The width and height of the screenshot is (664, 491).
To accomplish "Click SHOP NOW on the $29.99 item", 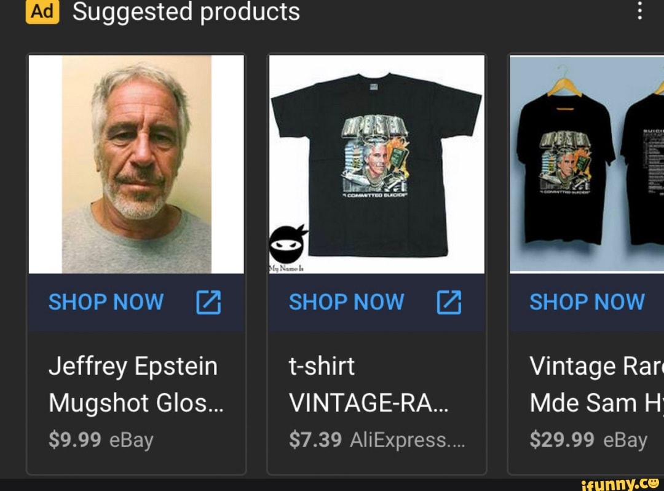I will tap(587, 302).
